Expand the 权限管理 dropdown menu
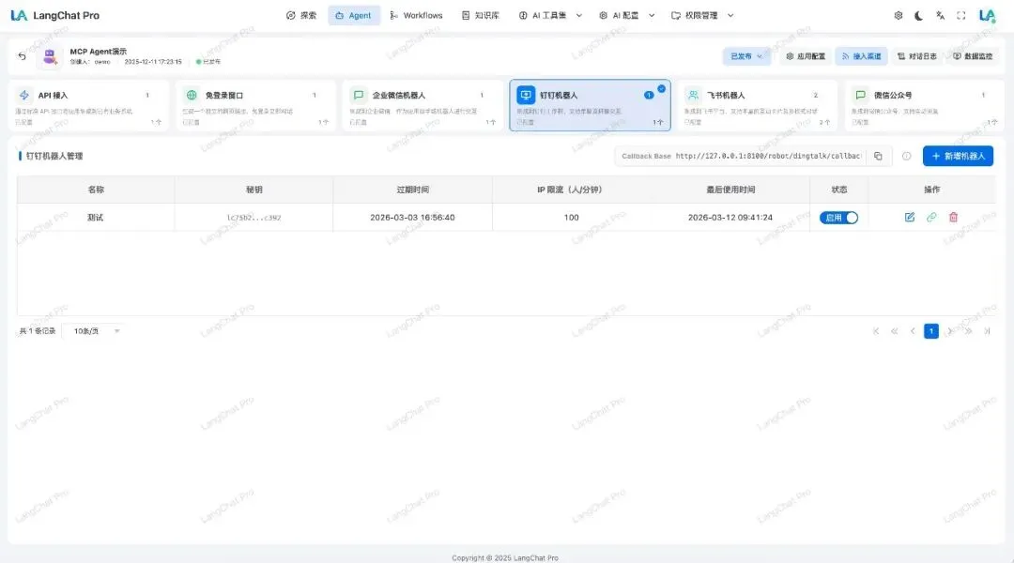This screenshot has width=1014, height=563. coord(702,16)
